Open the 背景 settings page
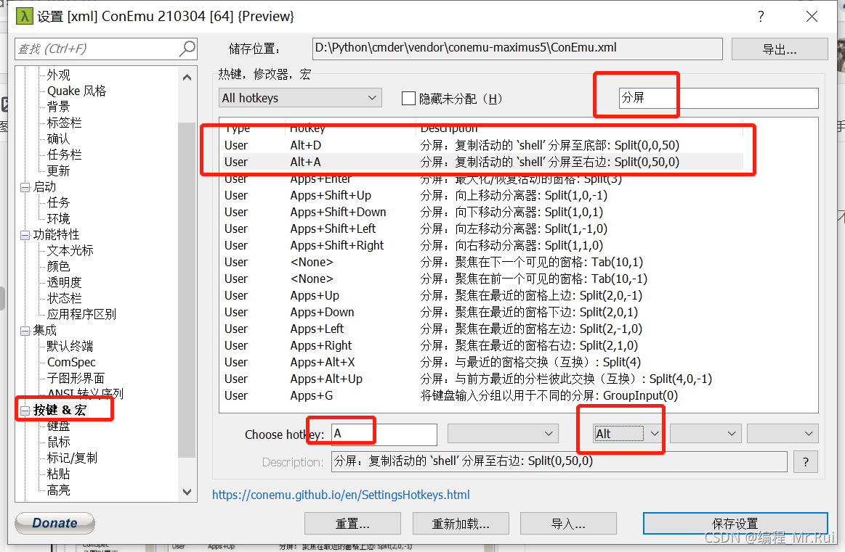Image resolution: width=845 pixels, height=552 pixels. point(58,107)
